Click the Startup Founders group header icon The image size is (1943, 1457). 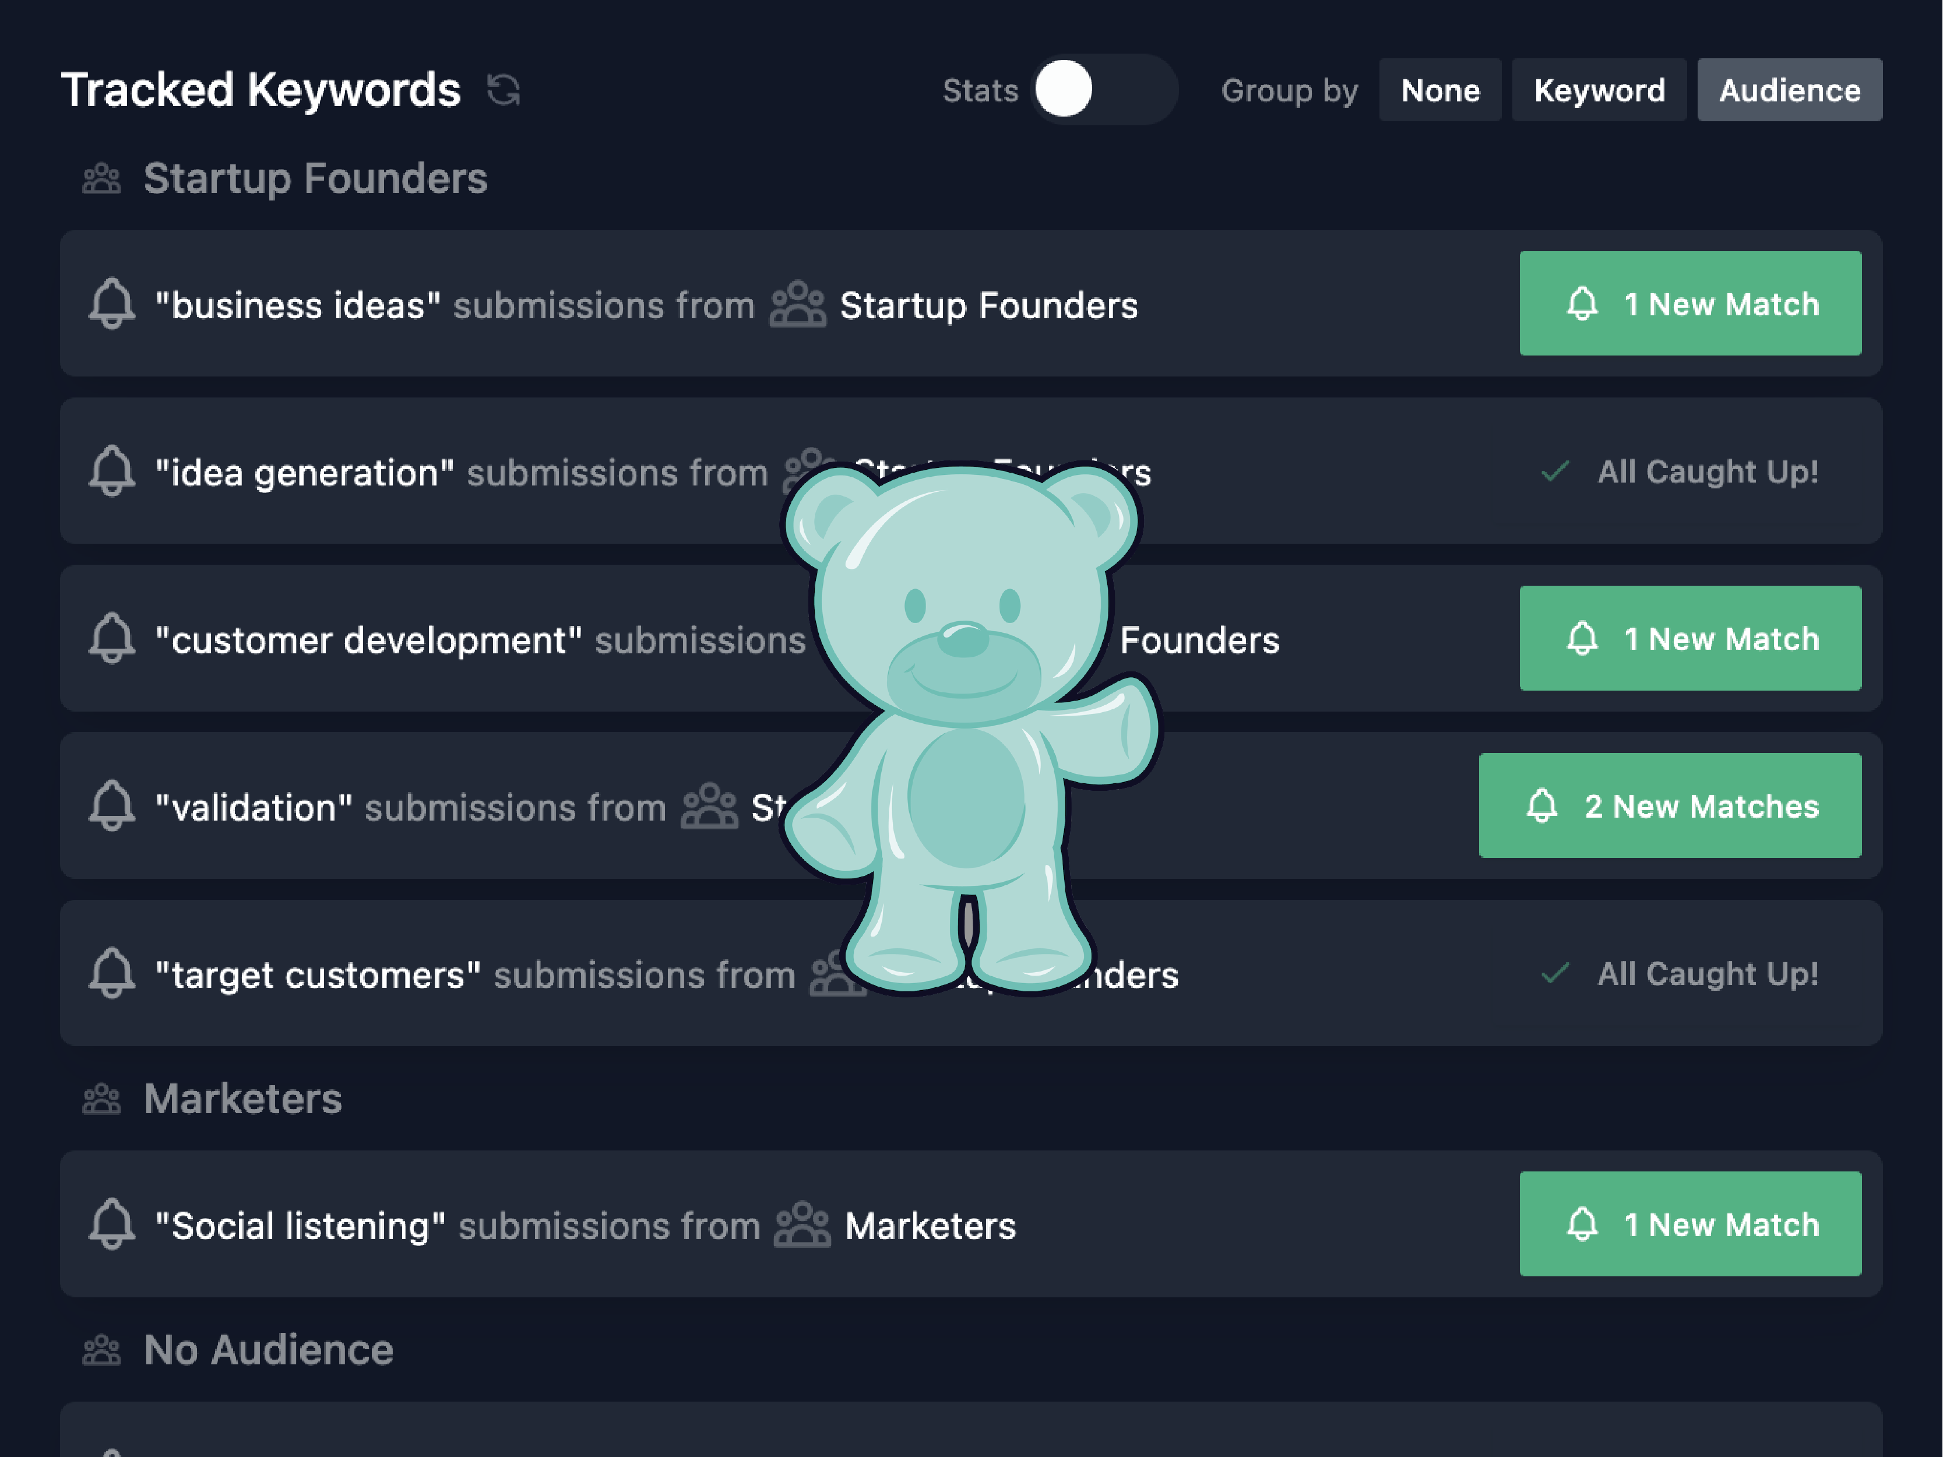(102, 178)
